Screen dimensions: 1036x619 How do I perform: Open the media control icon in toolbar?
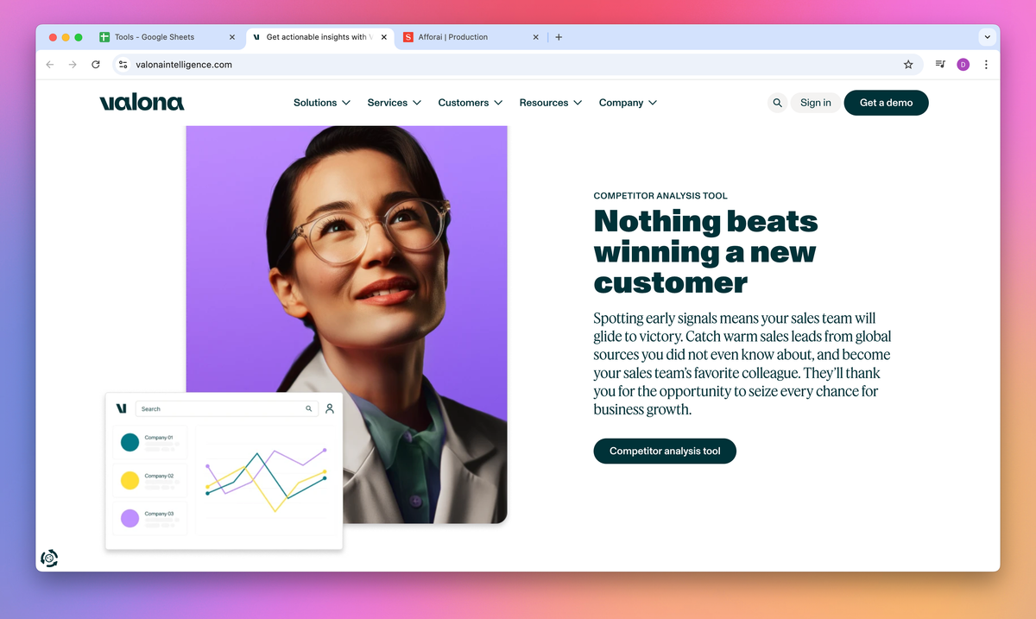pos(940,65)
